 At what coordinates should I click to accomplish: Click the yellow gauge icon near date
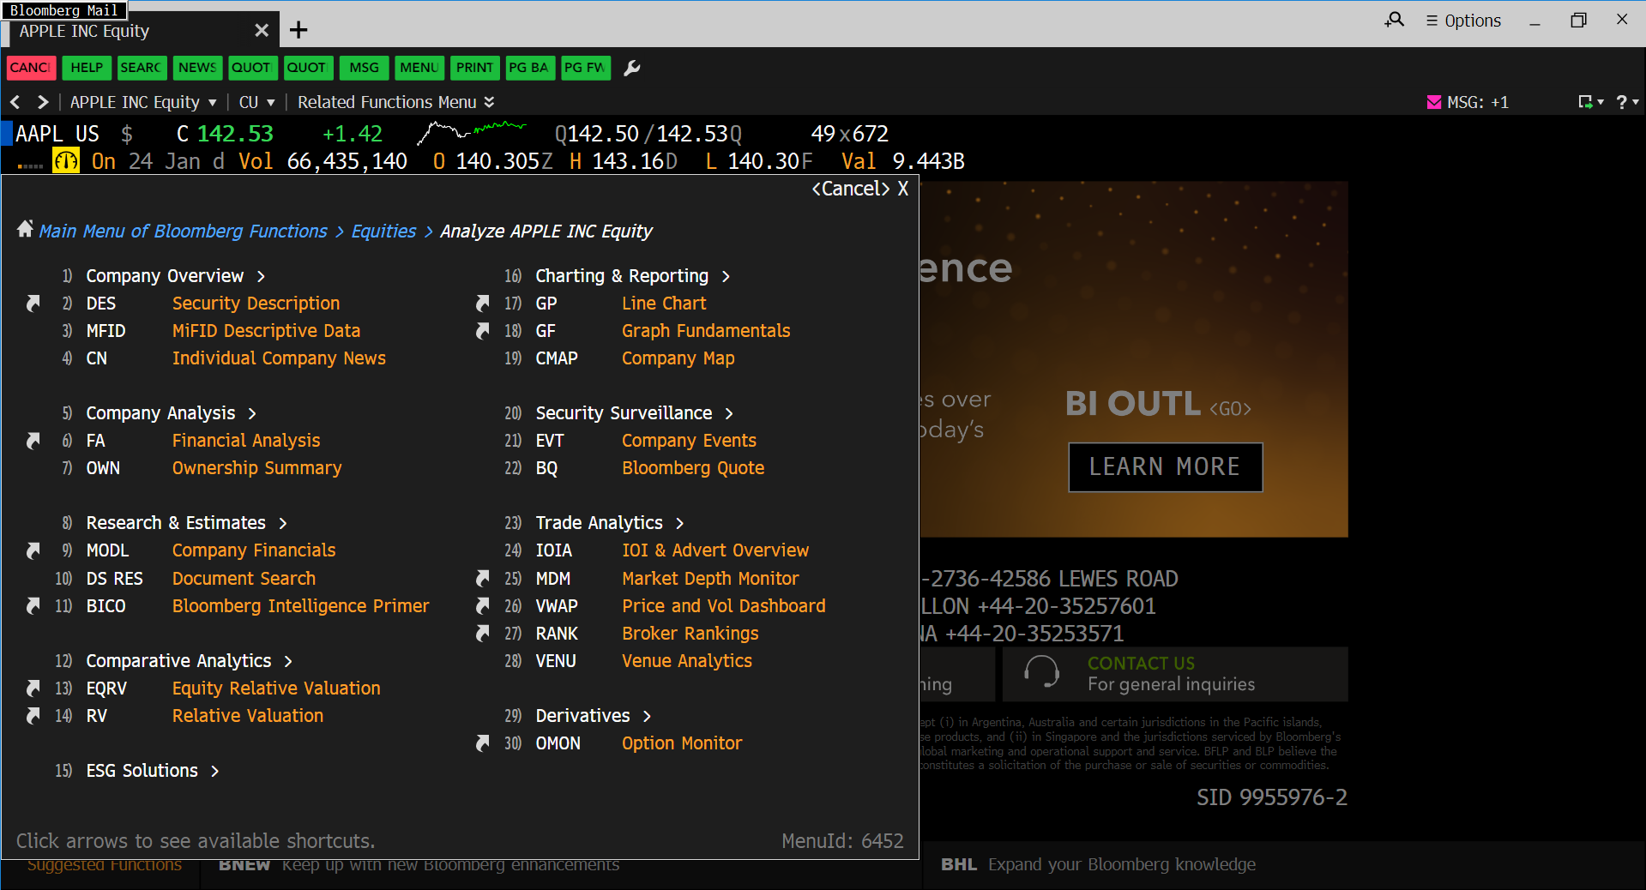pyautogui.click(x=66, y=161)
